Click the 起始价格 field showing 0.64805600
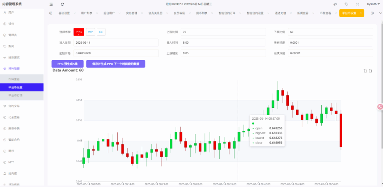Image resolution: width=383 pixels, height=187 pixels. click(x=116, y=53)
